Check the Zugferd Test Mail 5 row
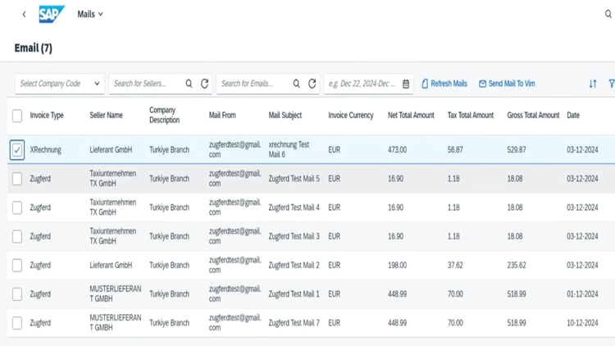 click(17, 179)
